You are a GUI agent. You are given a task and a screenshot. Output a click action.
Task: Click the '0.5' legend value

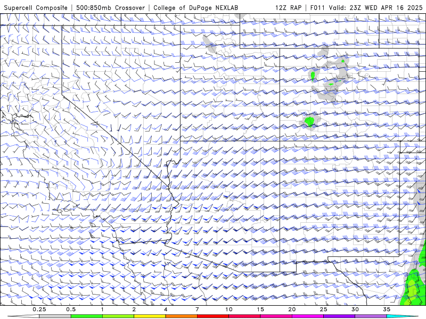(x=71, y=309)
